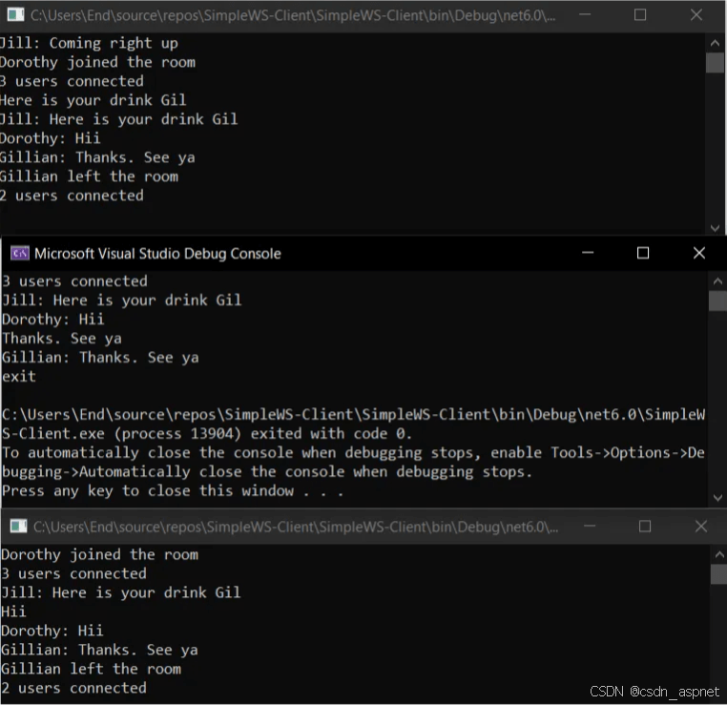Click the scrollbar thumb in top console
727x705 pixels.
pyautogui.click(x=715, y=63)
